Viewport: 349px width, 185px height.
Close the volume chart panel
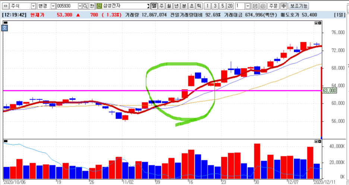click(x=320, y=141)
